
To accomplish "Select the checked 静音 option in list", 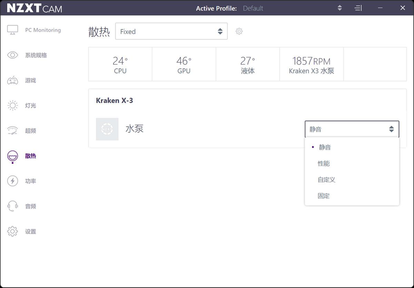I will (324, 147).
